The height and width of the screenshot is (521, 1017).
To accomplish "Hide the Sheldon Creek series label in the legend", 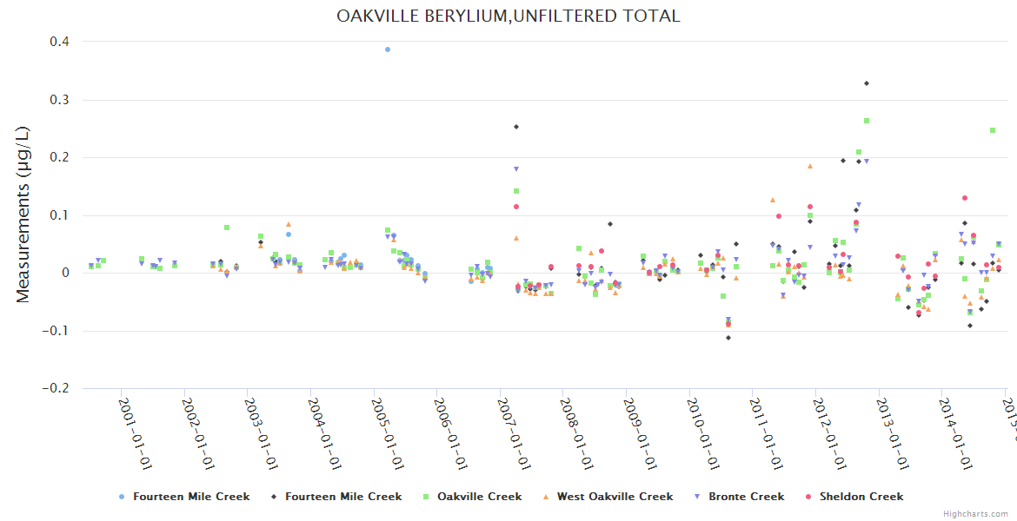I will pyautogui.click(x=861, y=497).
